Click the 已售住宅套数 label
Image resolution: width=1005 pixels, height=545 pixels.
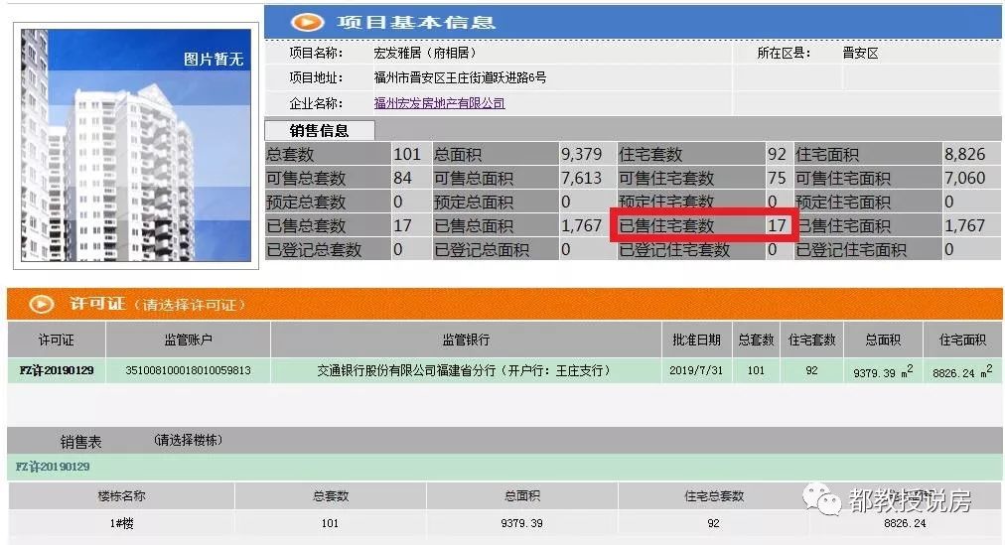click(666, 225)
